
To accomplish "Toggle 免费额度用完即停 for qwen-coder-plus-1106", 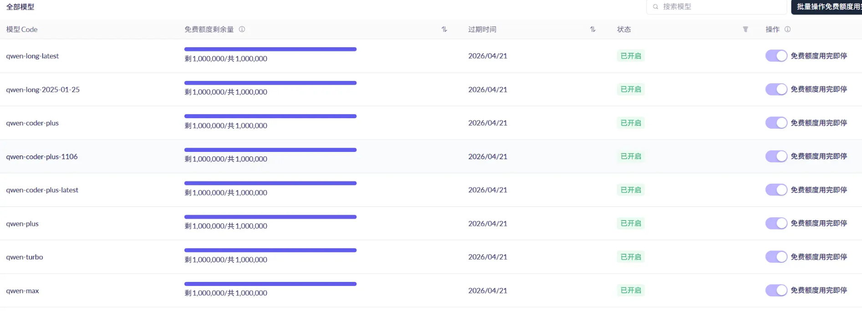I will point(776,156).
